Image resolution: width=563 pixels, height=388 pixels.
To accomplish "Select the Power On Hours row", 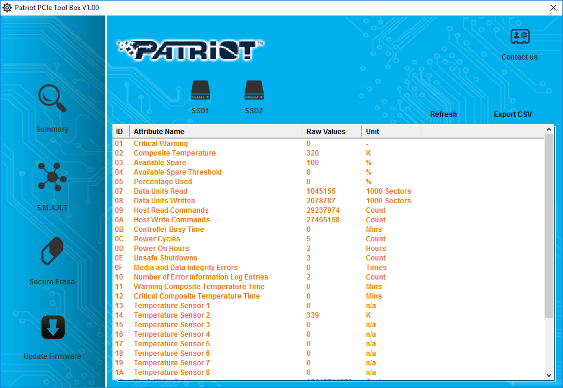I will pos(328,249).
